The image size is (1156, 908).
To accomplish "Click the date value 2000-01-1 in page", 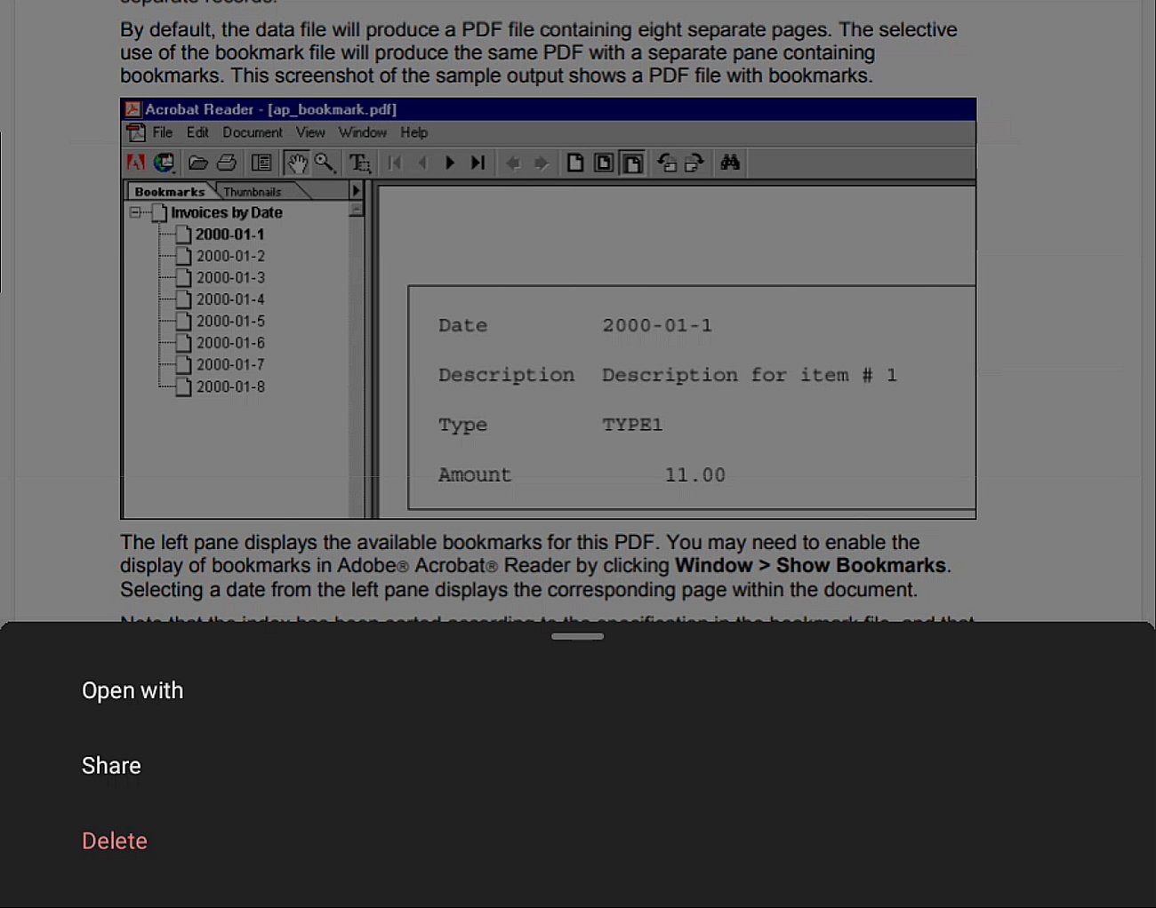I will tap(657, 325).
